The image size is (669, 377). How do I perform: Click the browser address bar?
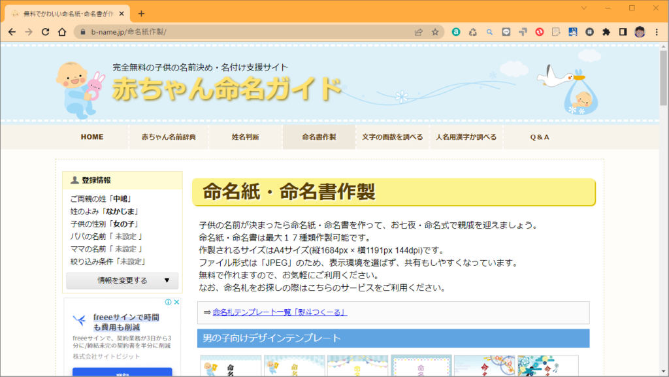196,31
